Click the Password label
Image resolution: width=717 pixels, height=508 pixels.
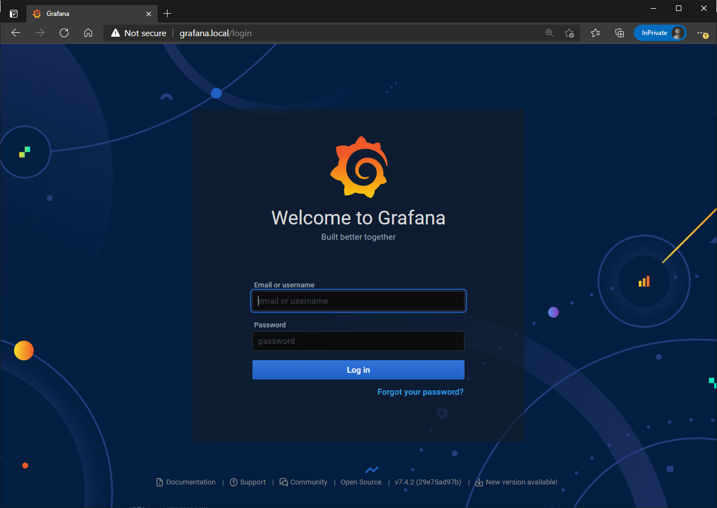(x=270, y=325)
